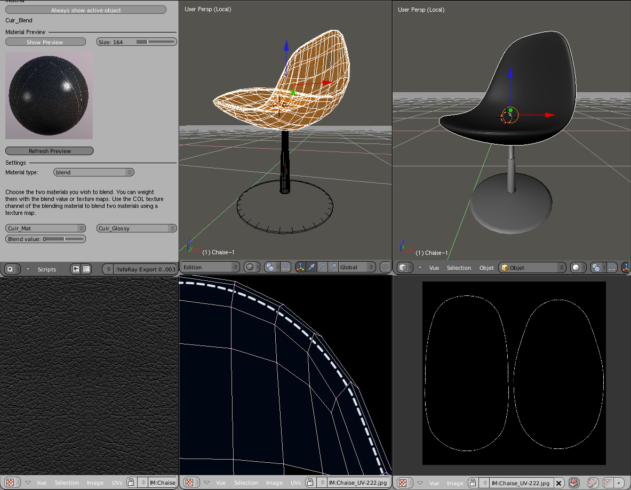Toggle the texture paint icon in right editor
Viewport: 631px width, 490px height.
[593, 483]
